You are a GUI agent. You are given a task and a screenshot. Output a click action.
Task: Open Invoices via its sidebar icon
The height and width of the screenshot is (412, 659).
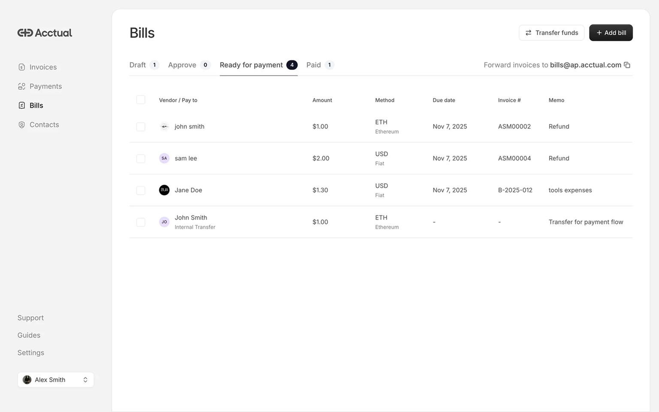[22, 67]
